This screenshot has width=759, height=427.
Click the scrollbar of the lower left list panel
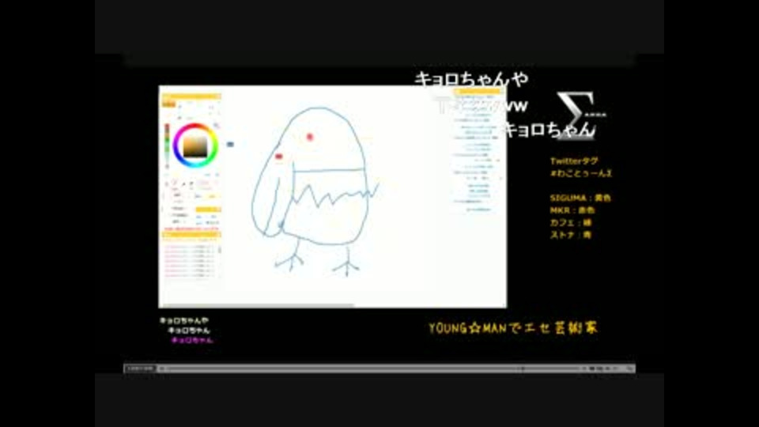pyautogui.click(x=220, y=250)
